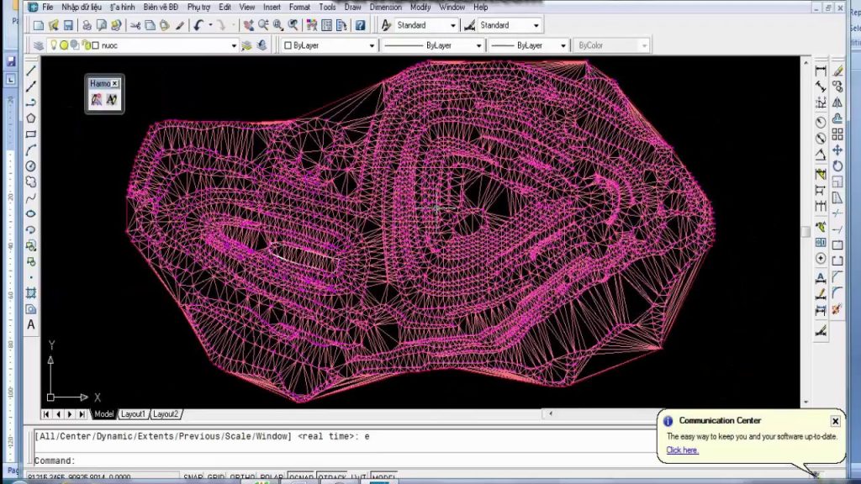Screen dimensions: 861x484
Task: Click the Cut scissors icon
Action: [x=135, y=25]
